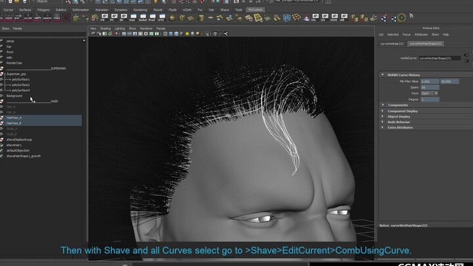The image size is (473, 266).
Task: Open Outliner Panels menu
Action: [x=17, y=29]
